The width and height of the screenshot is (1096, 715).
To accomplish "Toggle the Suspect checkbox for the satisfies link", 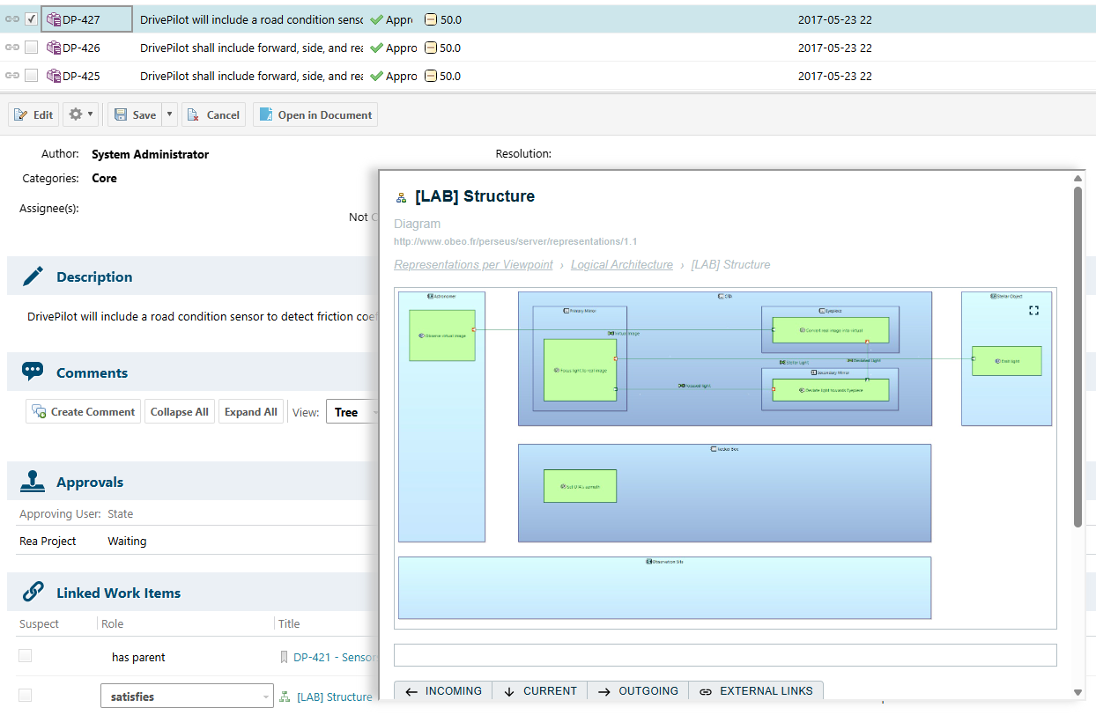I will 26,696.
